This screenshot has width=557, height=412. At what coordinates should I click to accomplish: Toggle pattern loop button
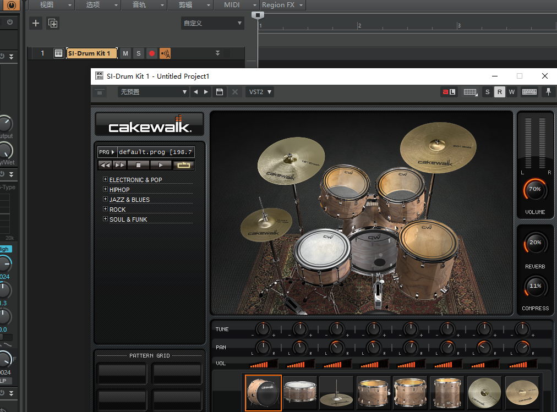click(x=183, y=165)
